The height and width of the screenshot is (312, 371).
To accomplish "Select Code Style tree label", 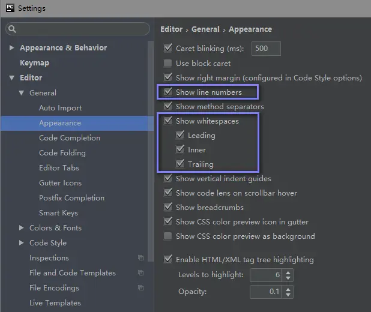I will [48, 243].
